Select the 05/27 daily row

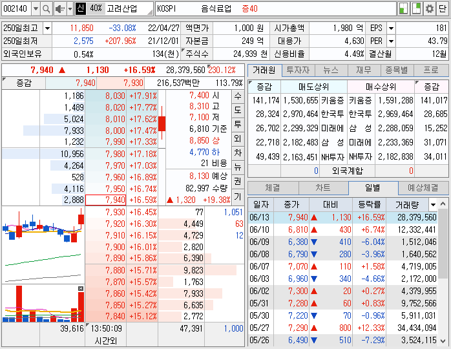point(343,328)
